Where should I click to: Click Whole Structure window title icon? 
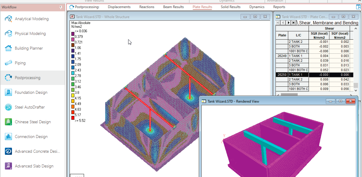72,17
